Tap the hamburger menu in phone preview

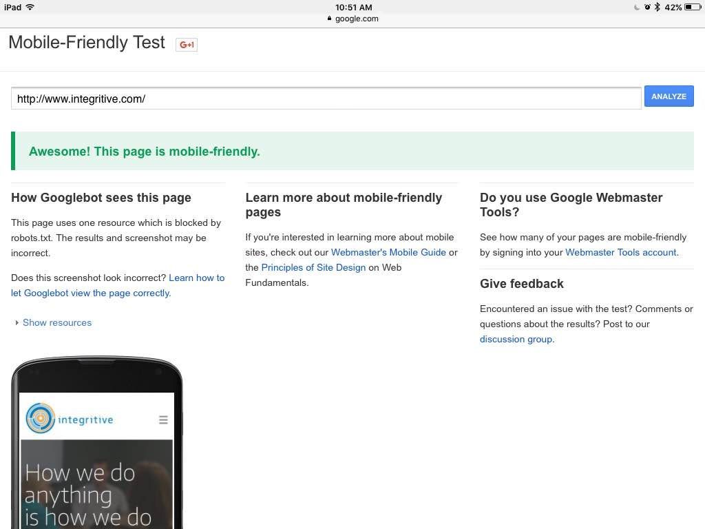coord(163,419)
